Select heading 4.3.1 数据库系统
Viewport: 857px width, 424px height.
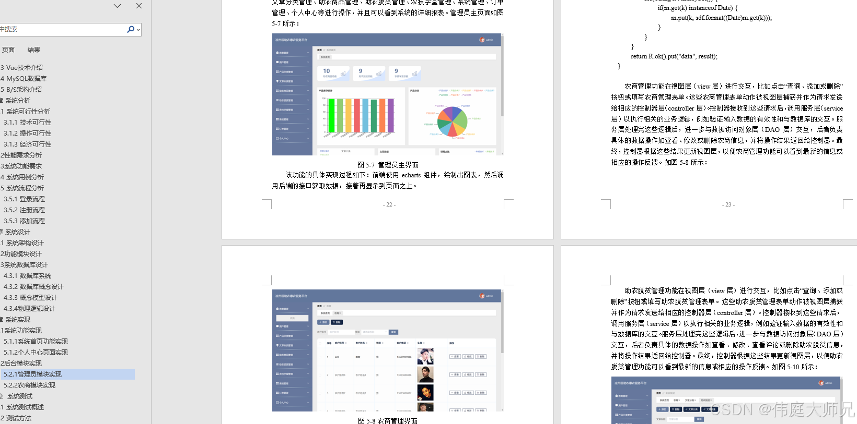pyautogui.click(x=28, y=276)
